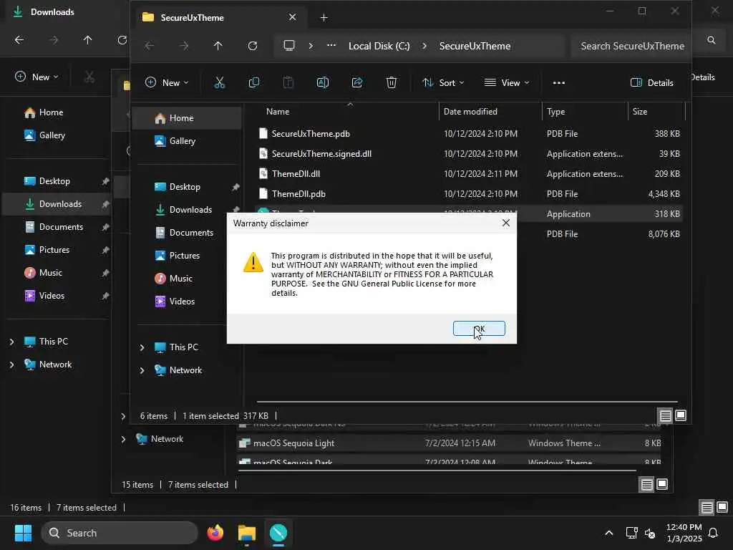Open the Windows Start menu
The height and width of the screenshot is (550, 733).
(x=23, y=533)
